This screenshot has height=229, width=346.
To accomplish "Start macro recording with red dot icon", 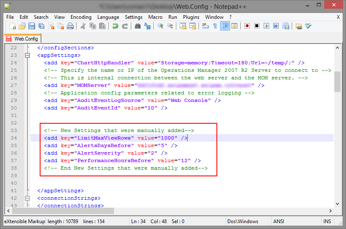I will click(x=247, y=26).
